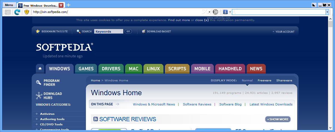This screenshot has height=132, width=335.
Task: Jump to Windows & Microsoft News
Action: 154,104
